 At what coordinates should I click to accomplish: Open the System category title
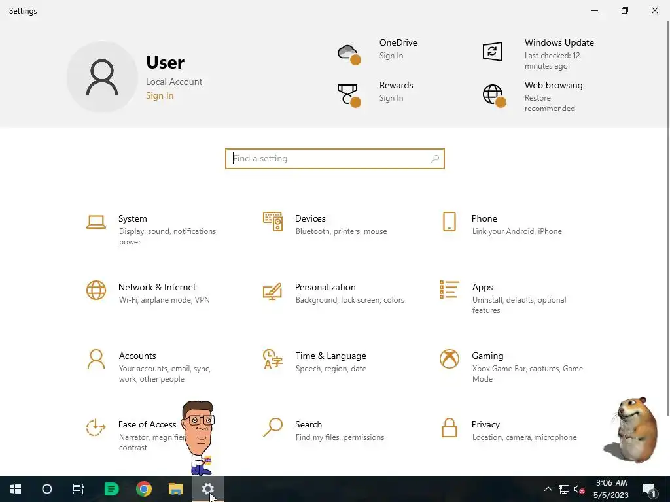pyautogui.click(x=132, y=218)
